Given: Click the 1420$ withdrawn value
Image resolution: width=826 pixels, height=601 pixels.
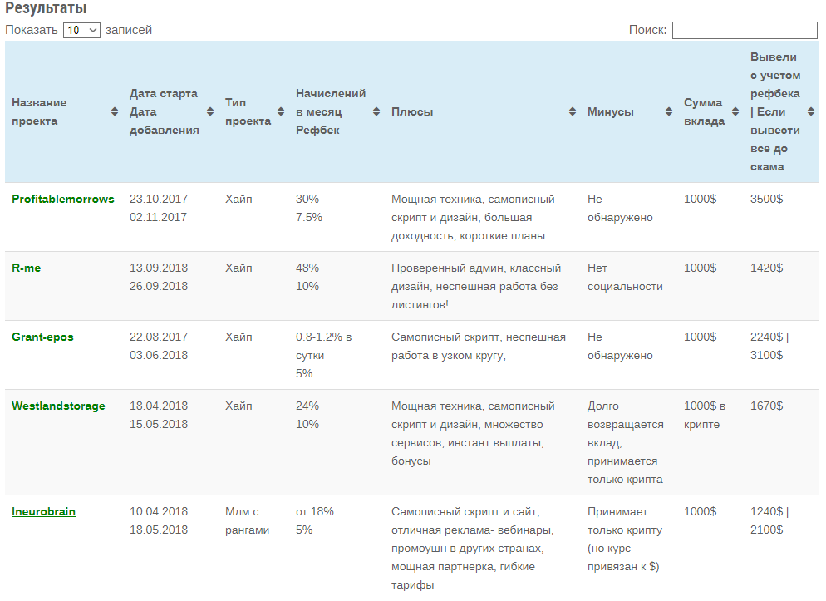Looking at the screenshot, I should (766, 268).
